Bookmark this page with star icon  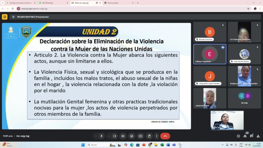(248, 8)
